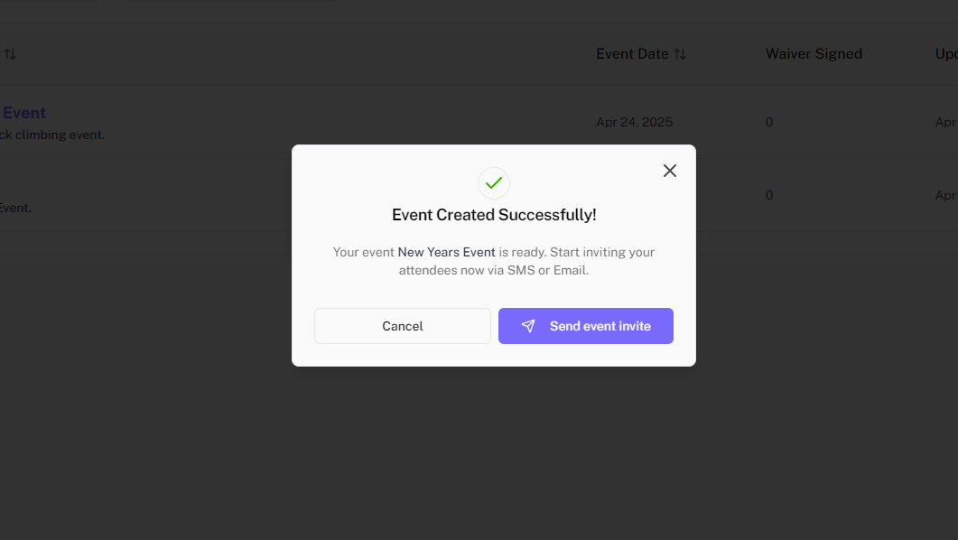Image resolution: width=958 pixels, height=540 pixels.
Task: Click the green checkmark success icon
Action: [494, 183]
